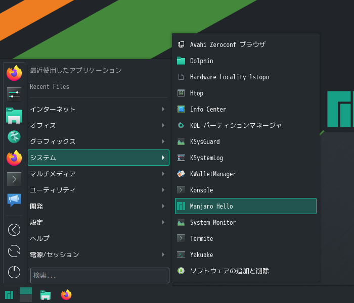Click the power off icon in the sidebar

click(x=14, y=272)
